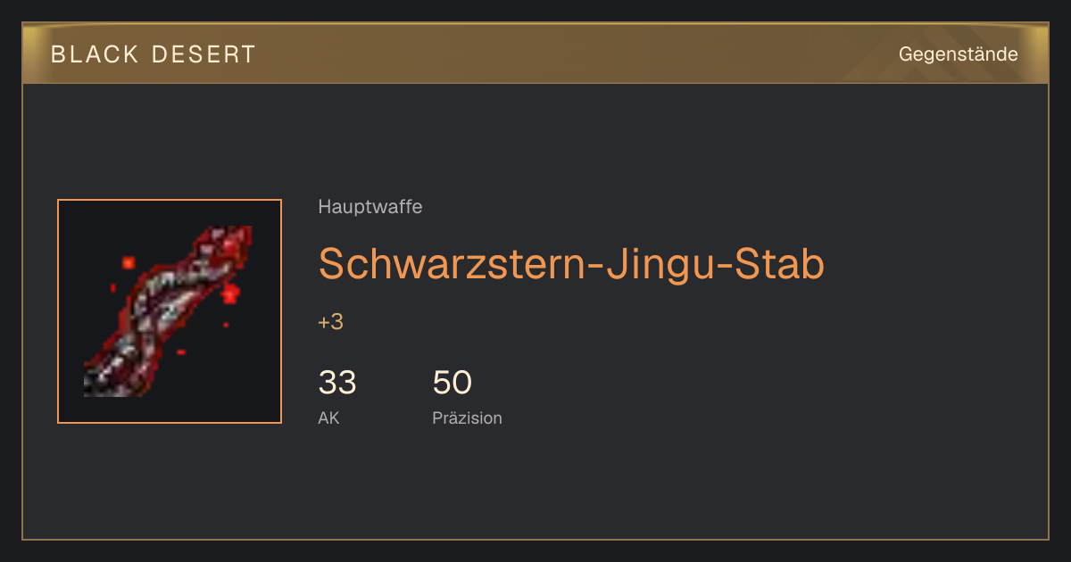The height and width of the screenshot is (562, 1071).
Task: Click the empty card area below the stats
Action: pos(535,486)
